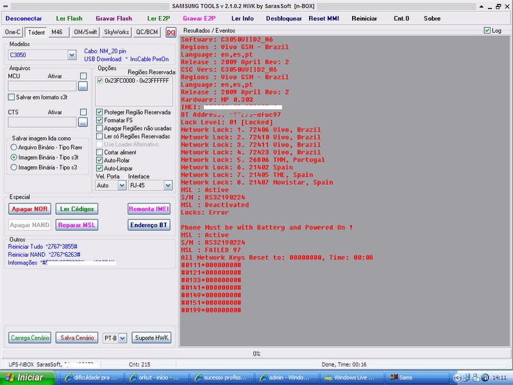Open the Modelos C3050 dropdown
Image resolution: width=513 pixels, height=385 pixels.
[x=72, y=55]
